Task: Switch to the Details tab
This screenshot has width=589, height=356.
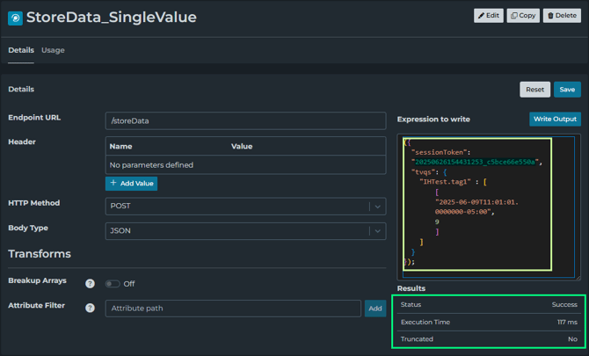Action: (x=21, y=50)
